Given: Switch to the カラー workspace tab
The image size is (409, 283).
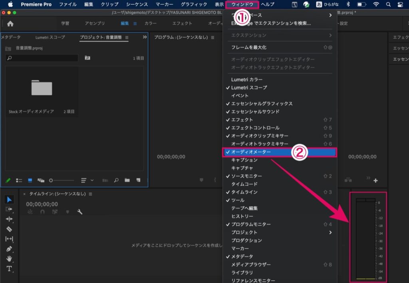Looking at the screenshot, I should [151, 23].
